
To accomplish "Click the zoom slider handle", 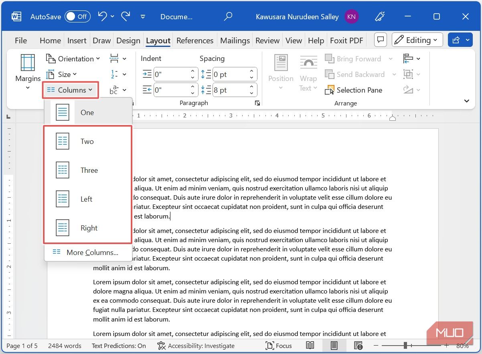I will (x=405, y=346).
